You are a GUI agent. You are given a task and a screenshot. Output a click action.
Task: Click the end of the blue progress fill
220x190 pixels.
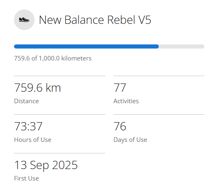158,46
